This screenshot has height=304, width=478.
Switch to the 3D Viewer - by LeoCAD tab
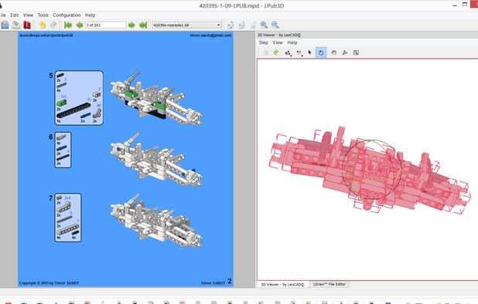tap(282, 285)
